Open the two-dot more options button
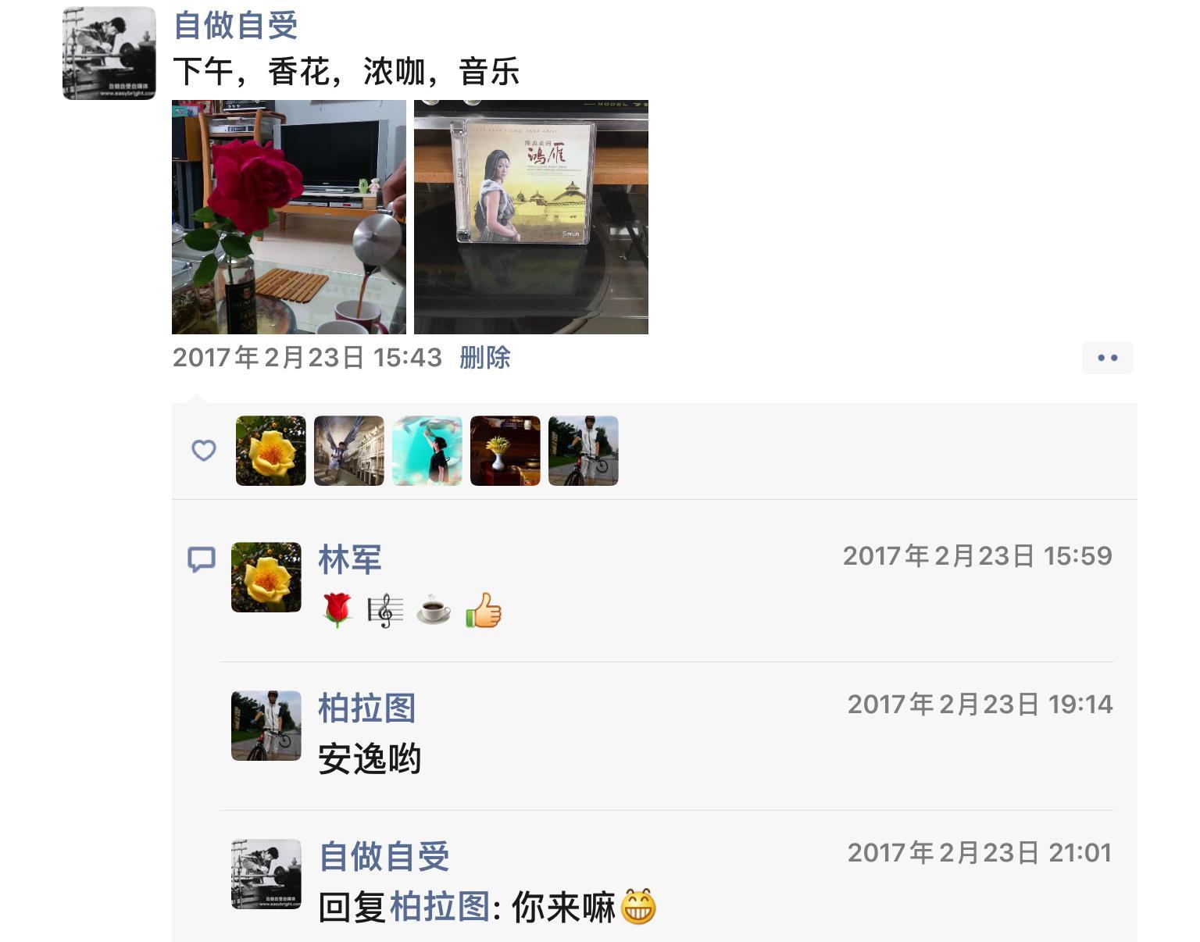 click(x=1108, y=358)
